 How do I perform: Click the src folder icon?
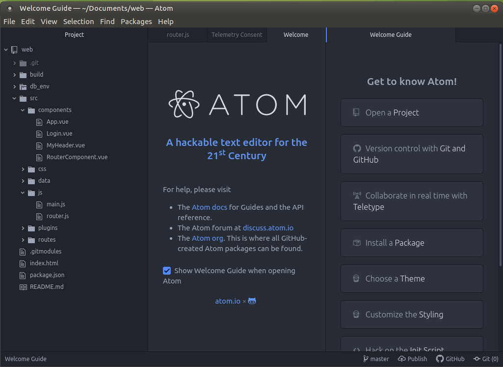tap(23, 98)
